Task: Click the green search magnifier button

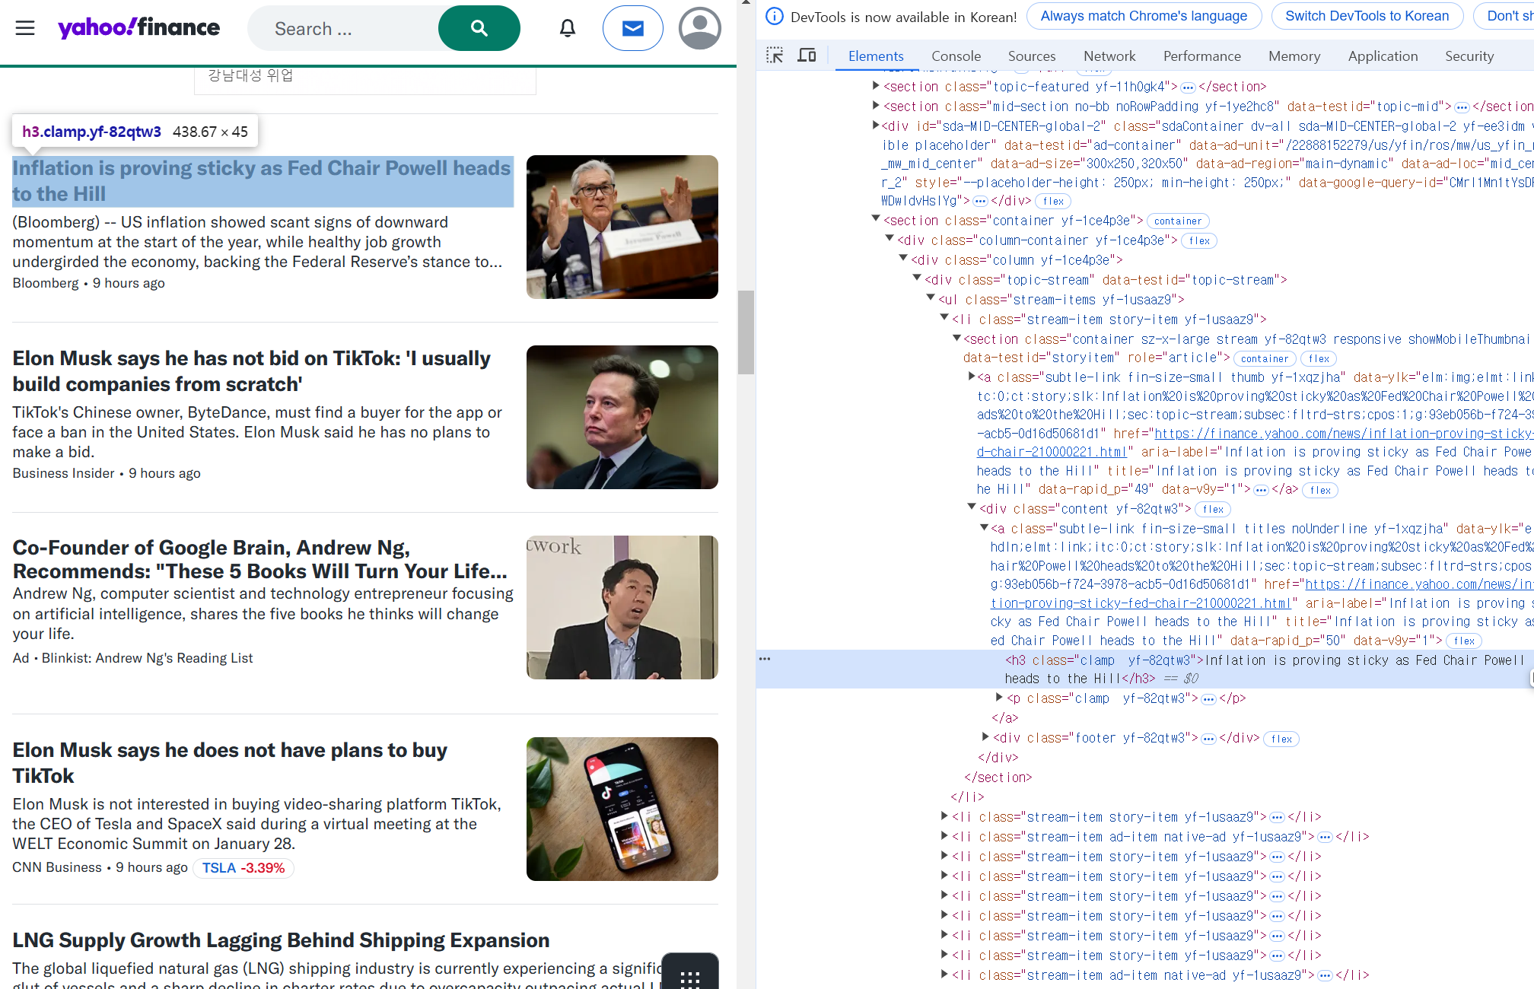Action: pyautogui.click(x=479, y=28)
